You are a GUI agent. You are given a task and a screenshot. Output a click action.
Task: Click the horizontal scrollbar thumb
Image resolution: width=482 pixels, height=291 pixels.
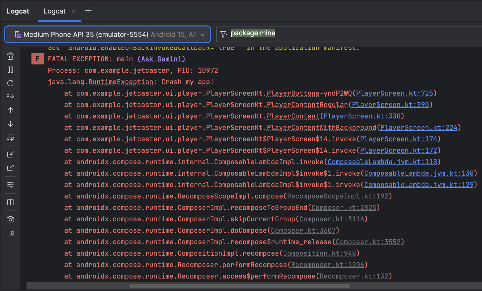(x=240, y=286)
